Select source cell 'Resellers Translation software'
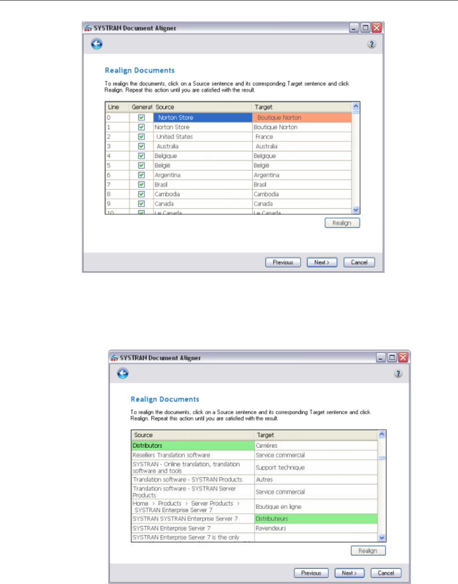This screenshot has width=458, height=584. [x=193, y=455]
